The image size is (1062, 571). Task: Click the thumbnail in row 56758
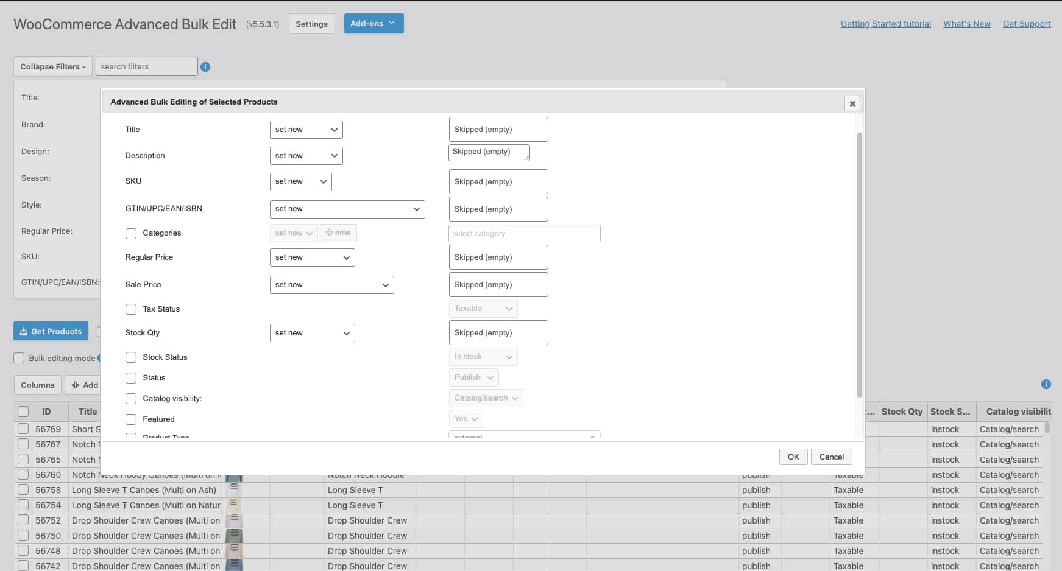(x=234, y=490)
